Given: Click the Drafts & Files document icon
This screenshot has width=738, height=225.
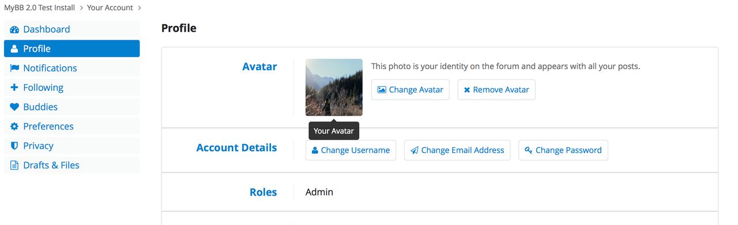Looking at the screenshot, I should pyautogui.click(x=14, y=165).
